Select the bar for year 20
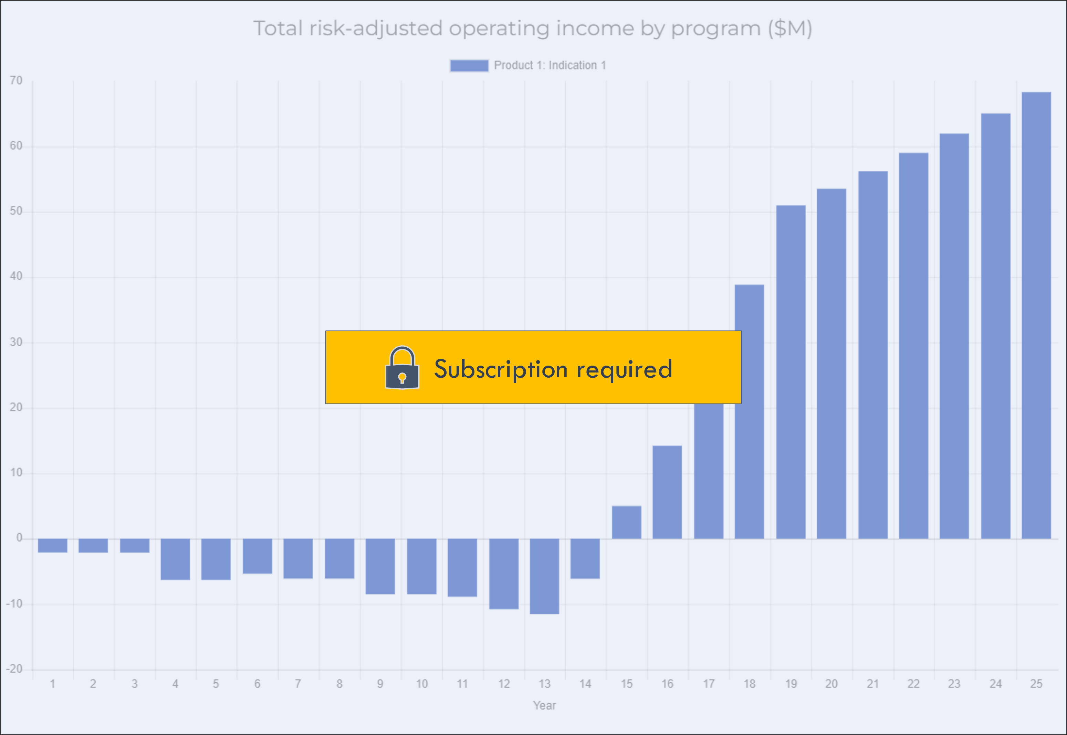The image size is (1067, 735). [831, 363]
